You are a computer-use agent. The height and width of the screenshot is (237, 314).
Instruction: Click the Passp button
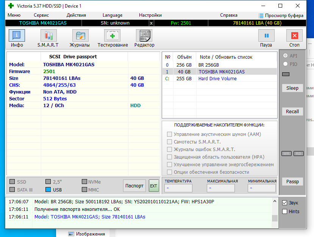292,182
